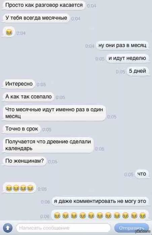Click the four laughing emojis message
Image resolution: width=152 pixels, height=235 pixels.
20,188
